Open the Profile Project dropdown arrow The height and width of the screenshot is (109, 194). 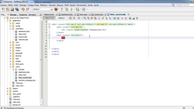pos(87,9)
